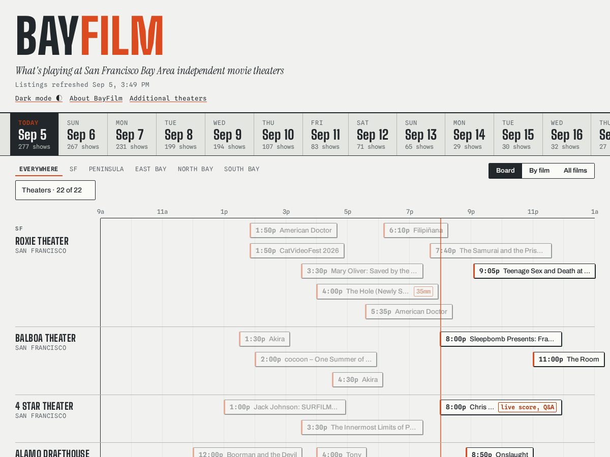The height and width of the screenshot is (457, 610).
Task: Select the Sun Sep 13 date tab
Action: [421, 135]
